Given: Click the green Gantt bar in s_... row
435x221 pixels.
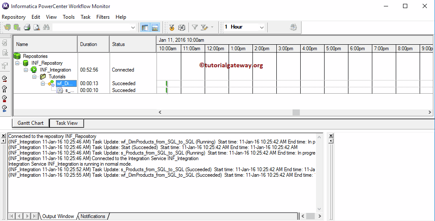Looking at the screenshot, I should 167,90.
